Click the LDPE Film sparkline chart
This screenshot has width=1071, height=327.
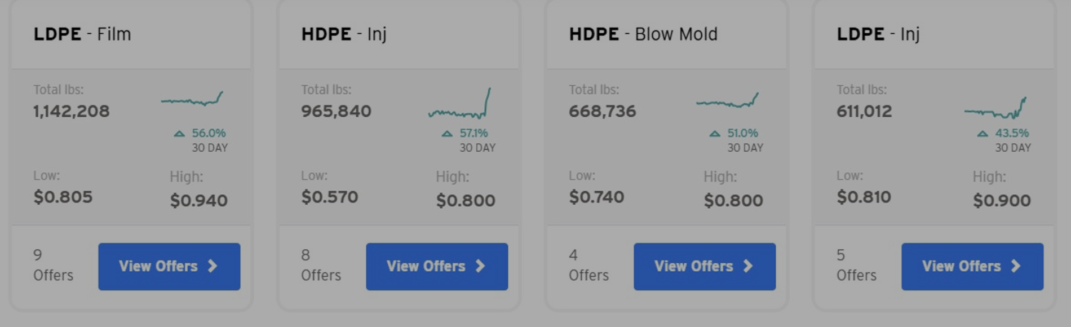pyautogui.click(x=192, y=100)
